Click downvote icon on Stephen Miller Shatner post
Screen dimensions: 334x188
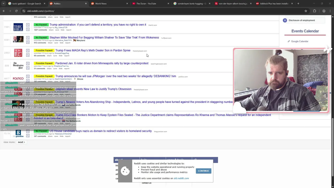tap(28, 42)
